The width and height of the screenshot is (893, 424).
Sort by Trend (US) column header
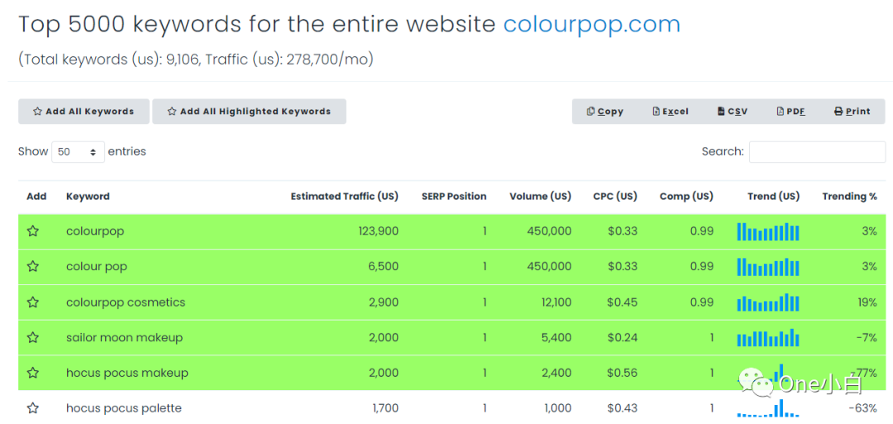click(x=773, y=197)
